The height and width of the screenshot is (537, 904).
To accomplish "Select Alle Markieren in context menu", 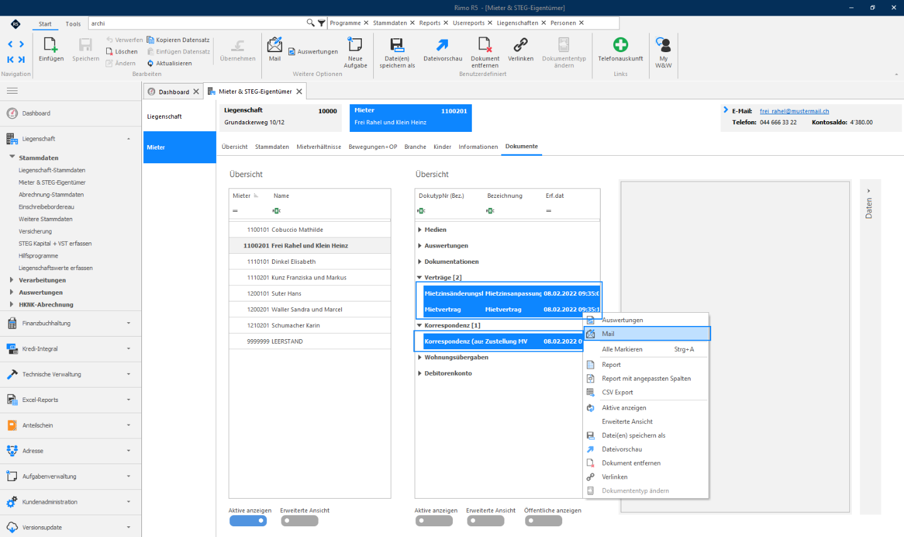I will pyautogui.click(x=646, y=349).
